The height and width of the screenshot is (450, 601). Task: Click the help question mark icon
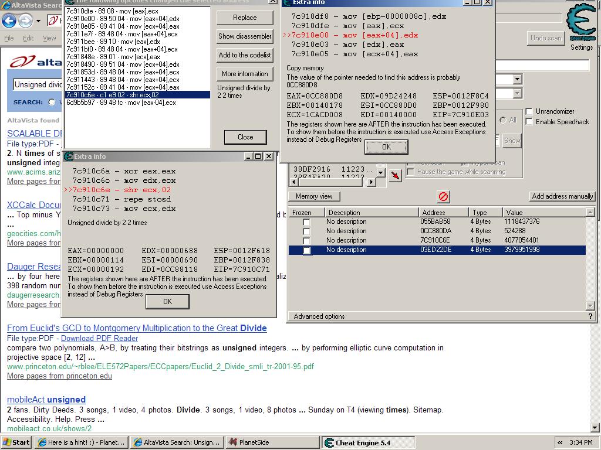[590, 316]
